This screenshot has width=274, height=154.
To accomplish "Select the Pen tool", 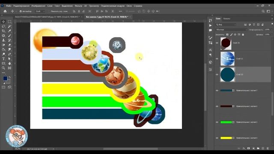I will pos(9,54).
